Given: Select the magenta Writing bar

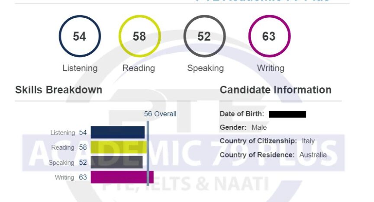Looking at the screenshot, I should click(122, 177).
